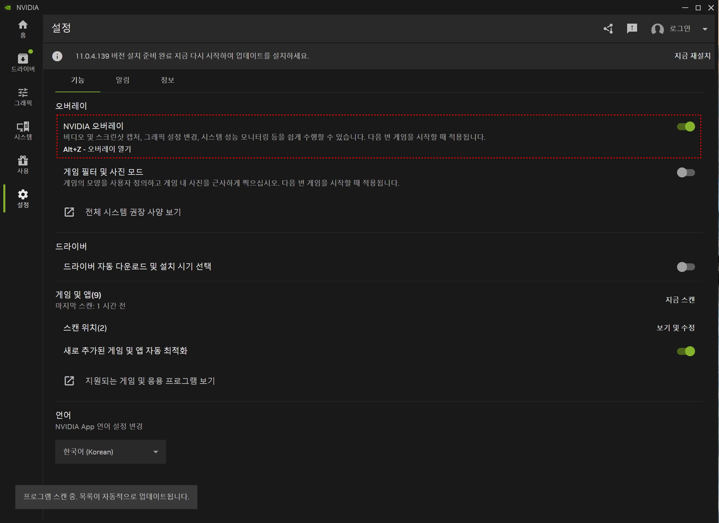Click the share icon in header

(x=608, y=29)
